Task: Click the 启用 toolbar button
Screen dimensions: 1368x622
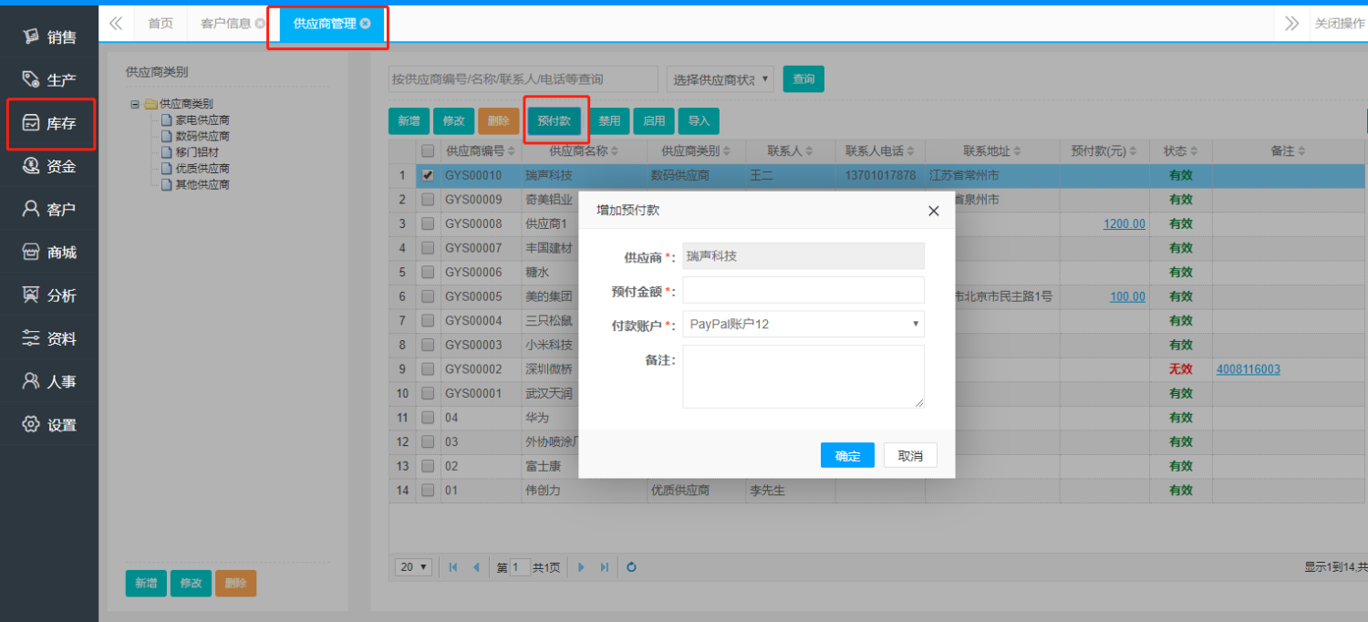Action: [x=654, y=121]
